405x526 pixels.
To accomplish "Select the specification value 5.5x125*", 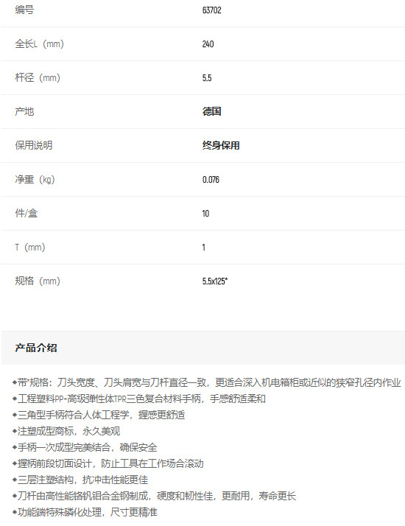I will tap(215, 281).
